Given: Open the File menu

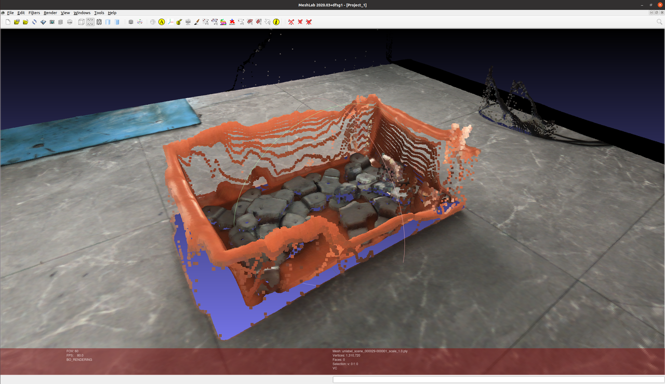Looking at the screenshot, I should (10, 12).
